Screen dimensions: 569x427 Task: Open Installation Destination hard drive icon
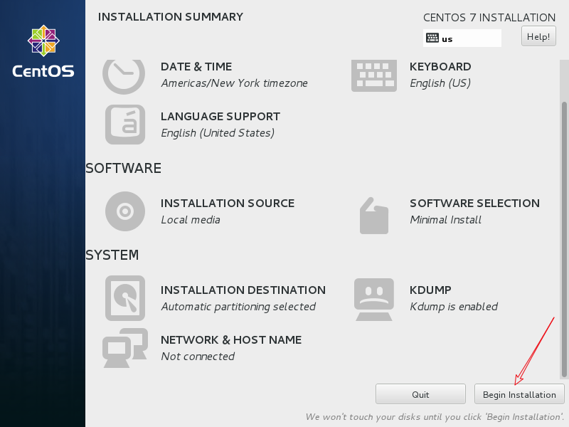pos(125,298)
